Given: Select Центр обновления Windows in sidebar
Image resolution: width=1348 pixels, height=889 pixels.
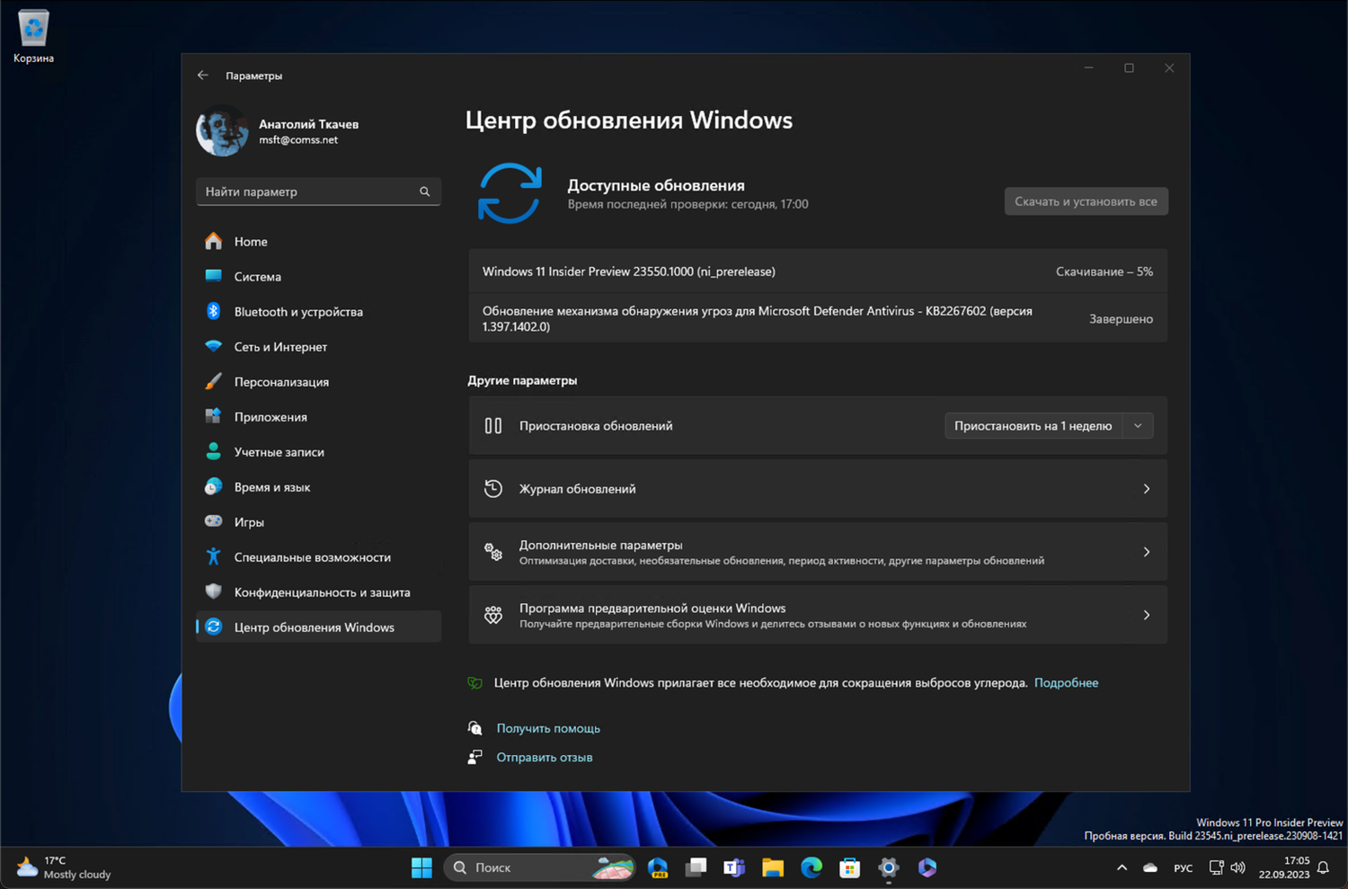Looking at the screenshot, I should (x=314, y=627).
